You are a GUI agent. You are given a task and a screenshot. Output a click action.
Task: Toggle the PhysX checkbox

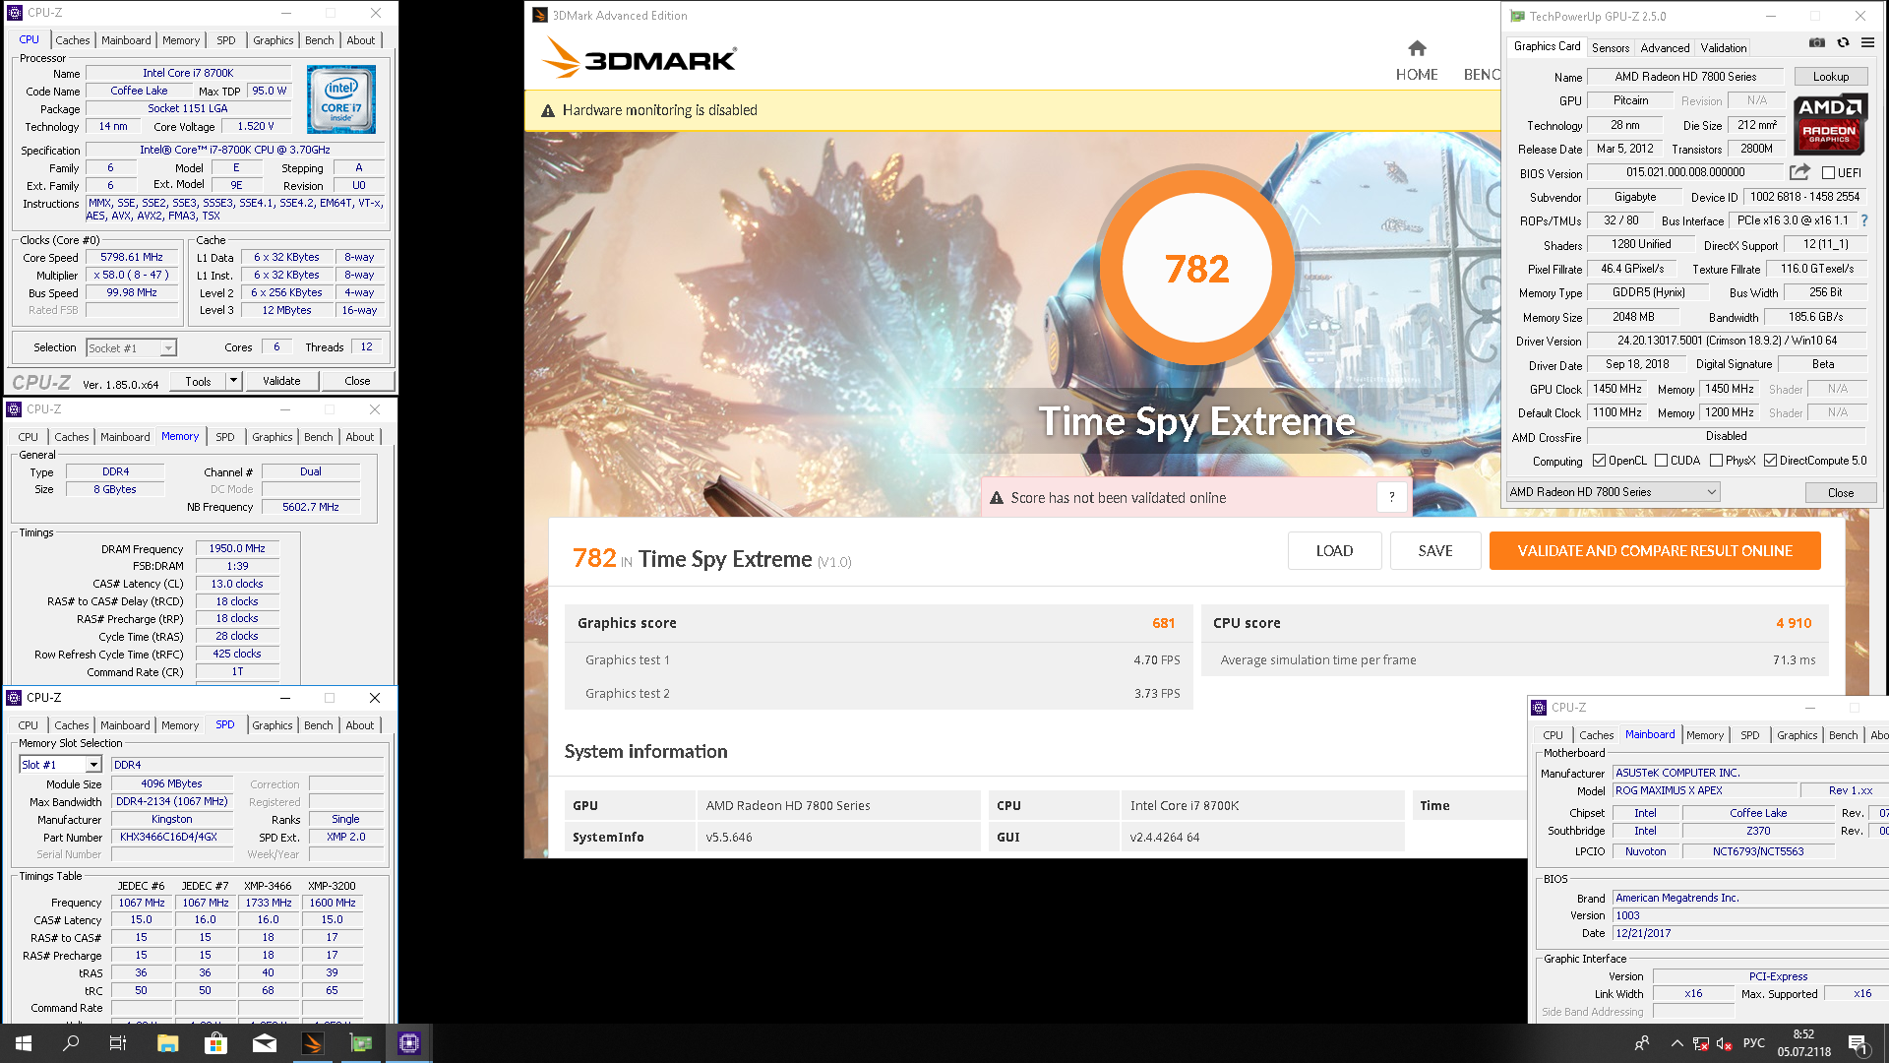tap(1716, 461)
